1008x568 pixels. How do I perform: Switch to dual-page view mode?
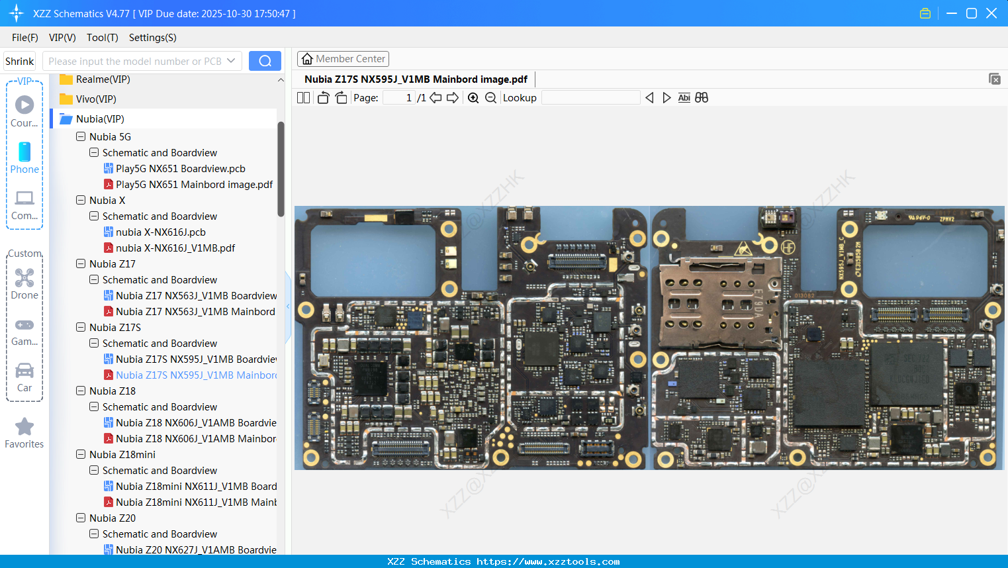302,97
